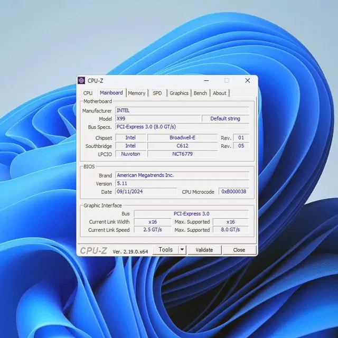Click the Max. Supported width x16 value
338x338 pixels.
(231, 222)
